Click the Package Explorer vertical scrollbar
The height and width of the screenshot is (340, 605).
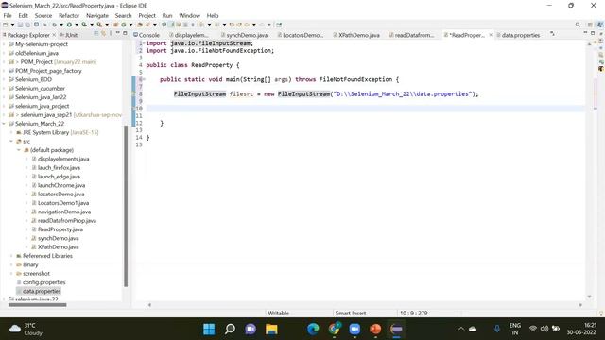click(126, 206)
